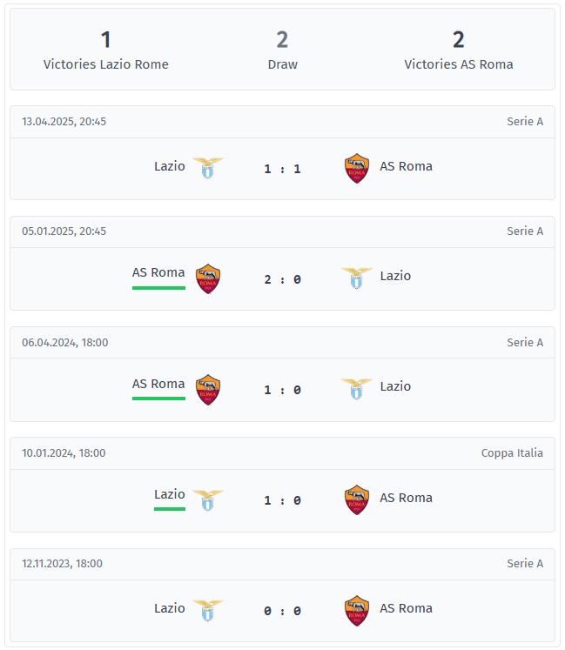Click the Lazio crest in the 12.11.2023 match

point(208,610)
